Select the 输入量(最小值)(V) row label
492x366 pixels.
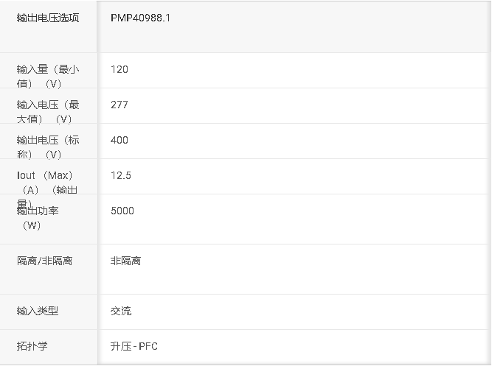pyautogui.click(x=48, y=76)
